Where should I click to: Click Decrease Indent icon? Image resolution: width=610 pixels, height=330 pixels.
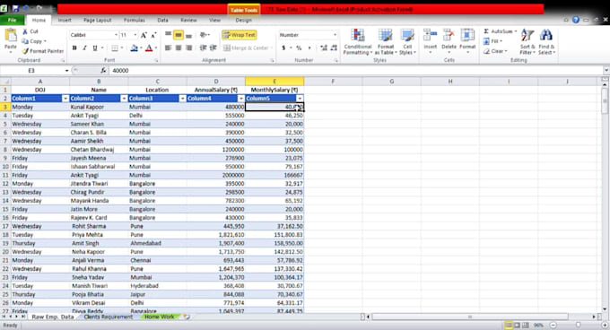pos(203,48)
